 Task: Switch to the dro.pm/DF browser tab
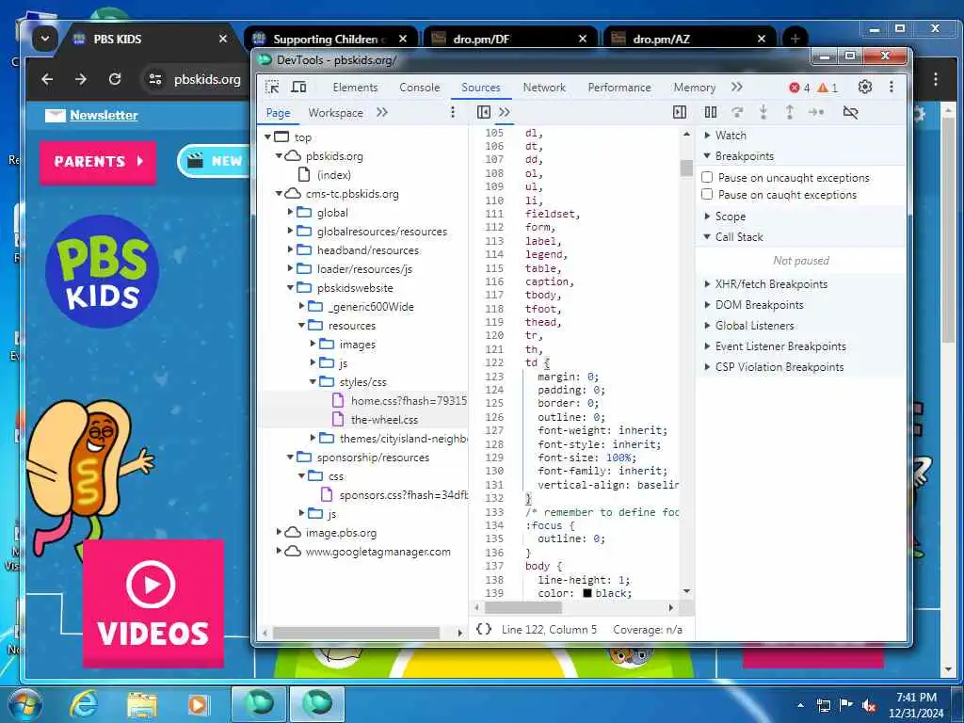(510, 39)
